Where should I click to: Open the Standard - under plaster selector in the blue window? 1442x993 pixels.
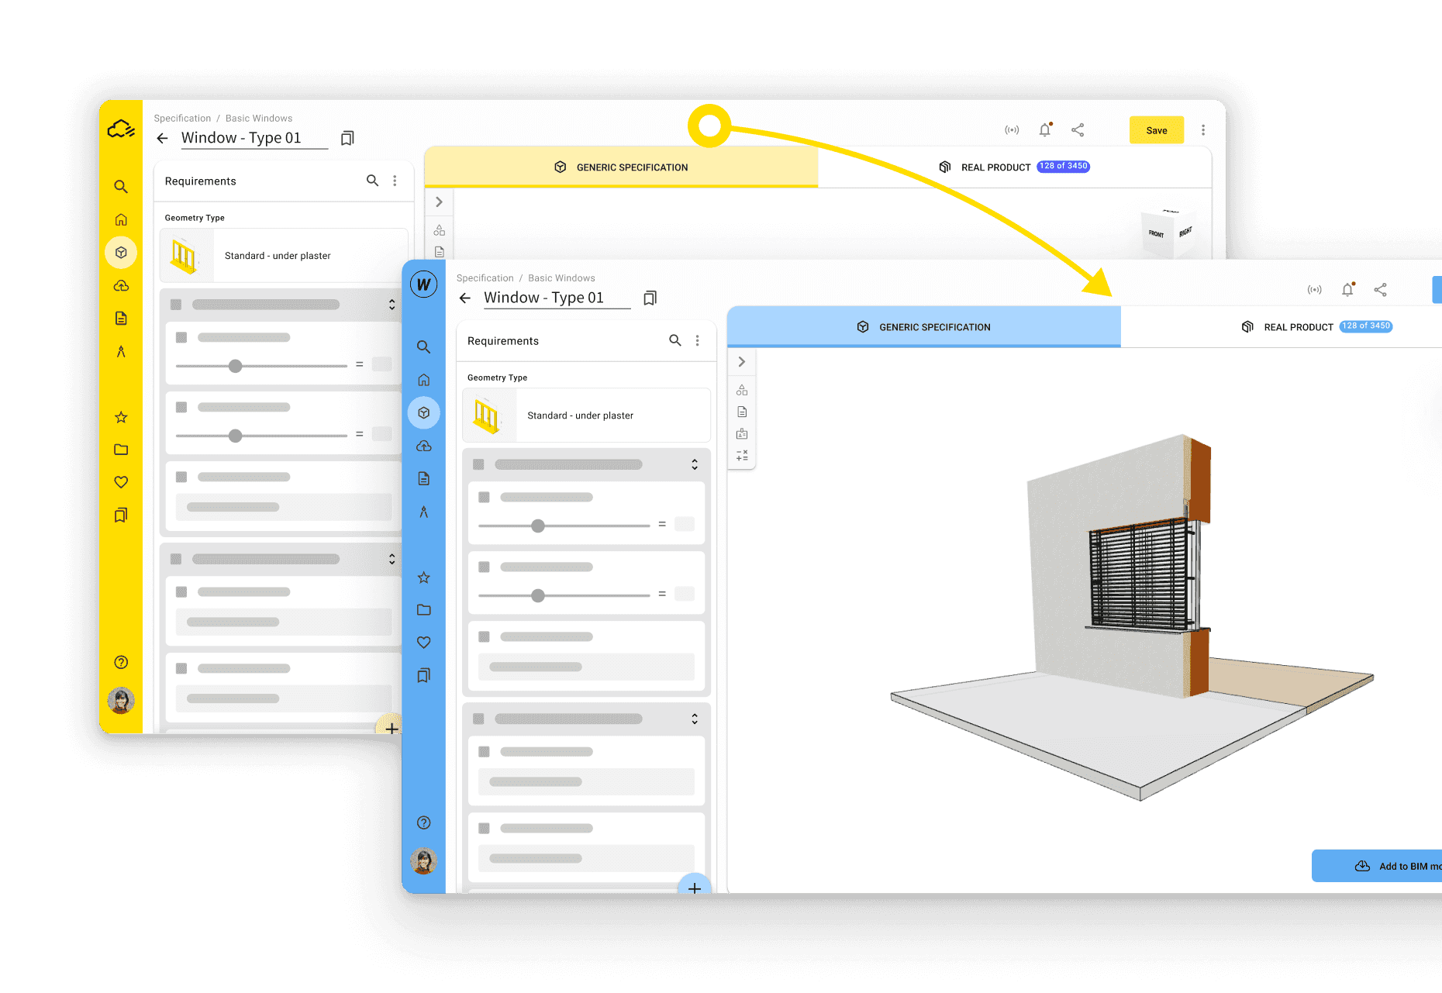point(586,415)
